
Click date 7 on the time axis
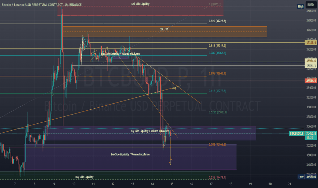(x=15, y=184)
